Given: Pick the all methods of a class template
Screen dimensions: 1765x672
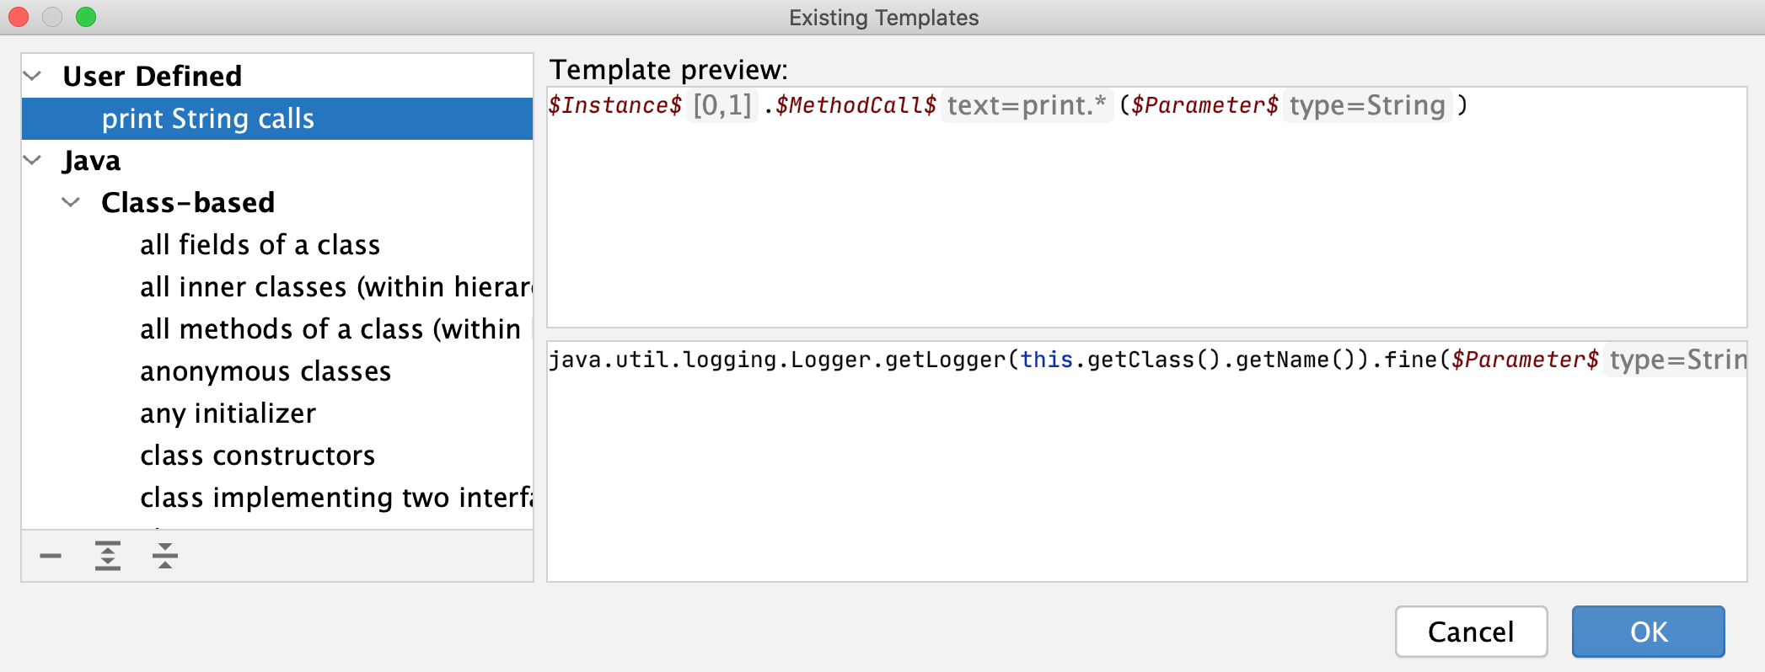Looking at the screenshot, I should click(330, 329).
